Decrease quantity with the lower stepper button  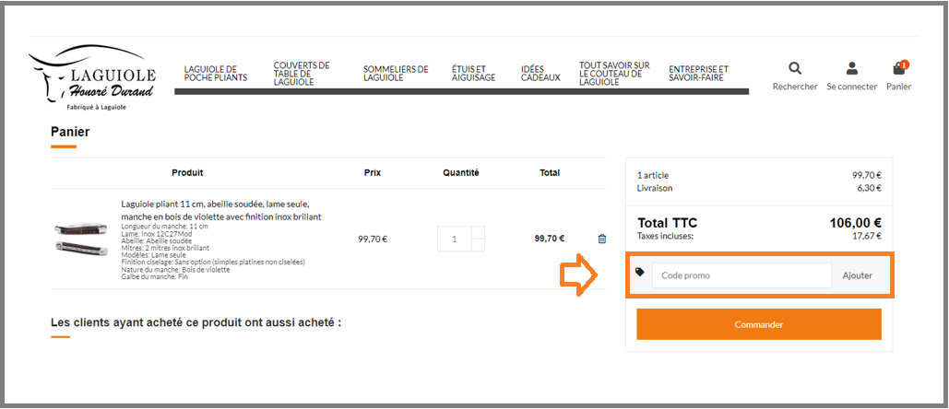point(477,245)
